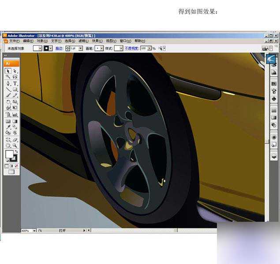
Task: Open the Color panel icon in dock
Action: click(274, 65)
